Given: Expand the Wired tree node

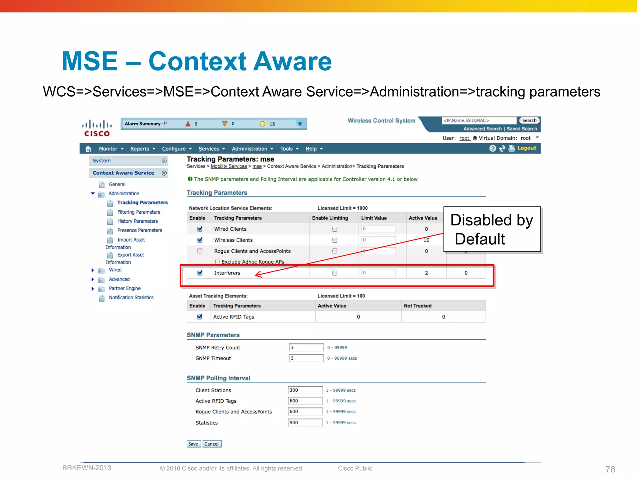Looking at the screenshot, I should click(93, 270).
